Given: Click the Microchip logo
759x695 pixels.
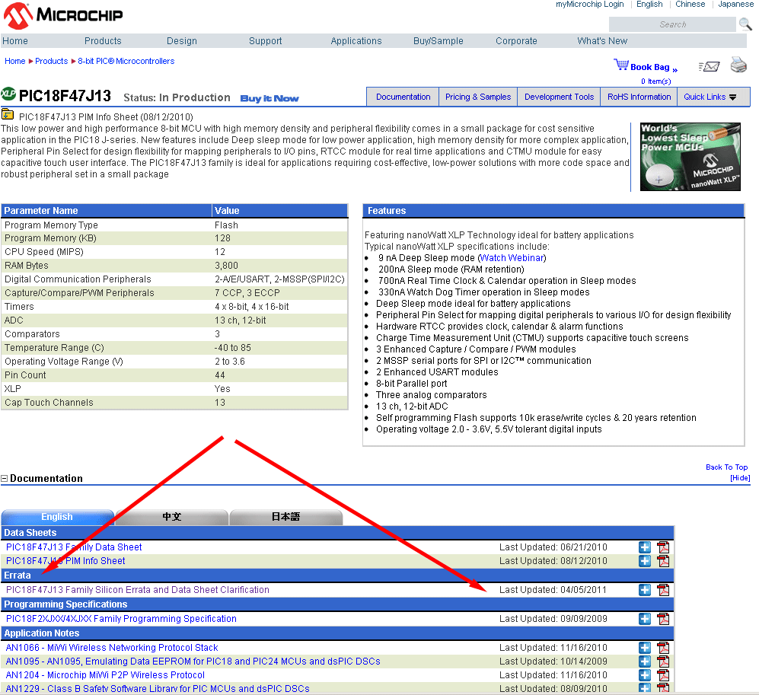Looking at the screenshot, I should [63, 15].
